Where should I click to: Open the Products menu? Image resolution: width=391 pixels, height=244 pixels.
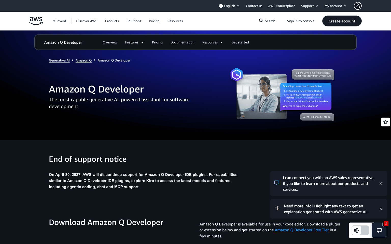click(112, 21)
